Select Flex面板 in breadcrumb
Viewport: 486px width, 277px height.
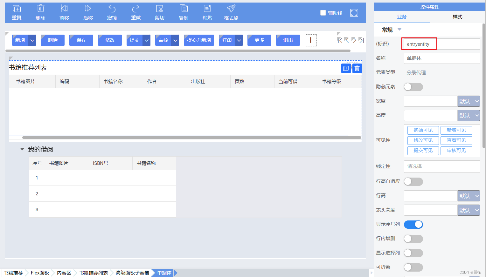tap(40, 273)
